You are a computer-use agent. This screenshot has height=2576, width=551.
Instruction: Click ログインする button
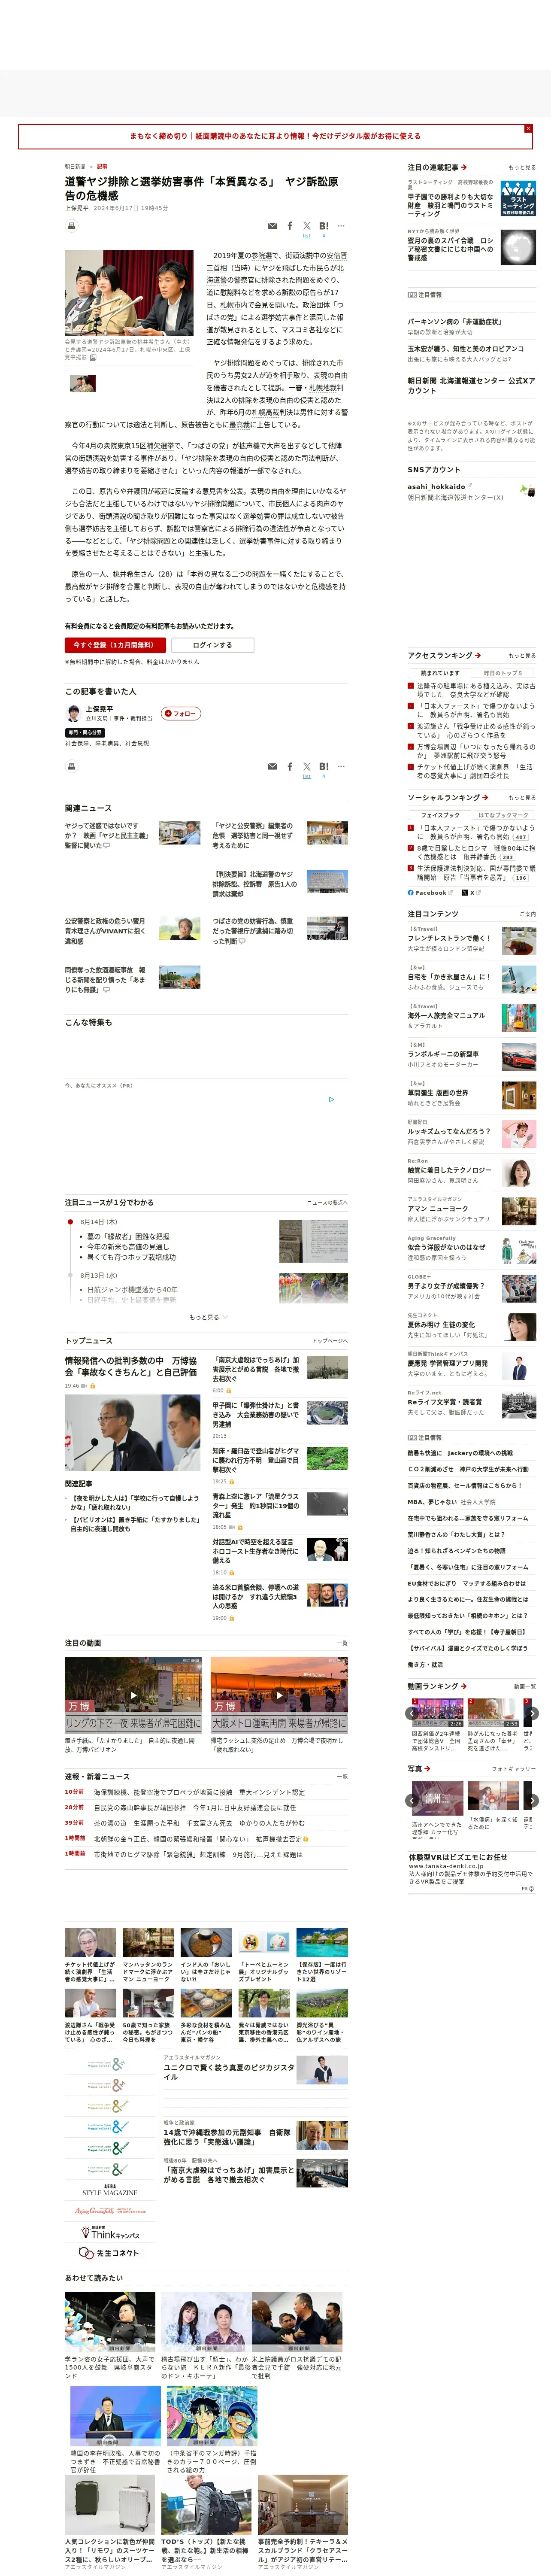pyautogui.click(x=212, y=645)
